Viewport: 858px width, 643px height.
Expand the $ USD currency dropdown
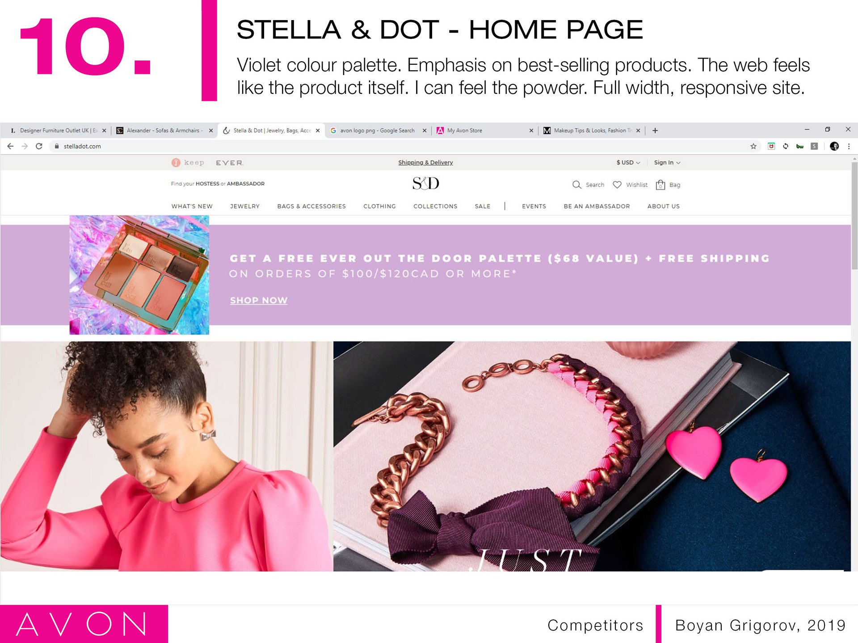(628, 163)
